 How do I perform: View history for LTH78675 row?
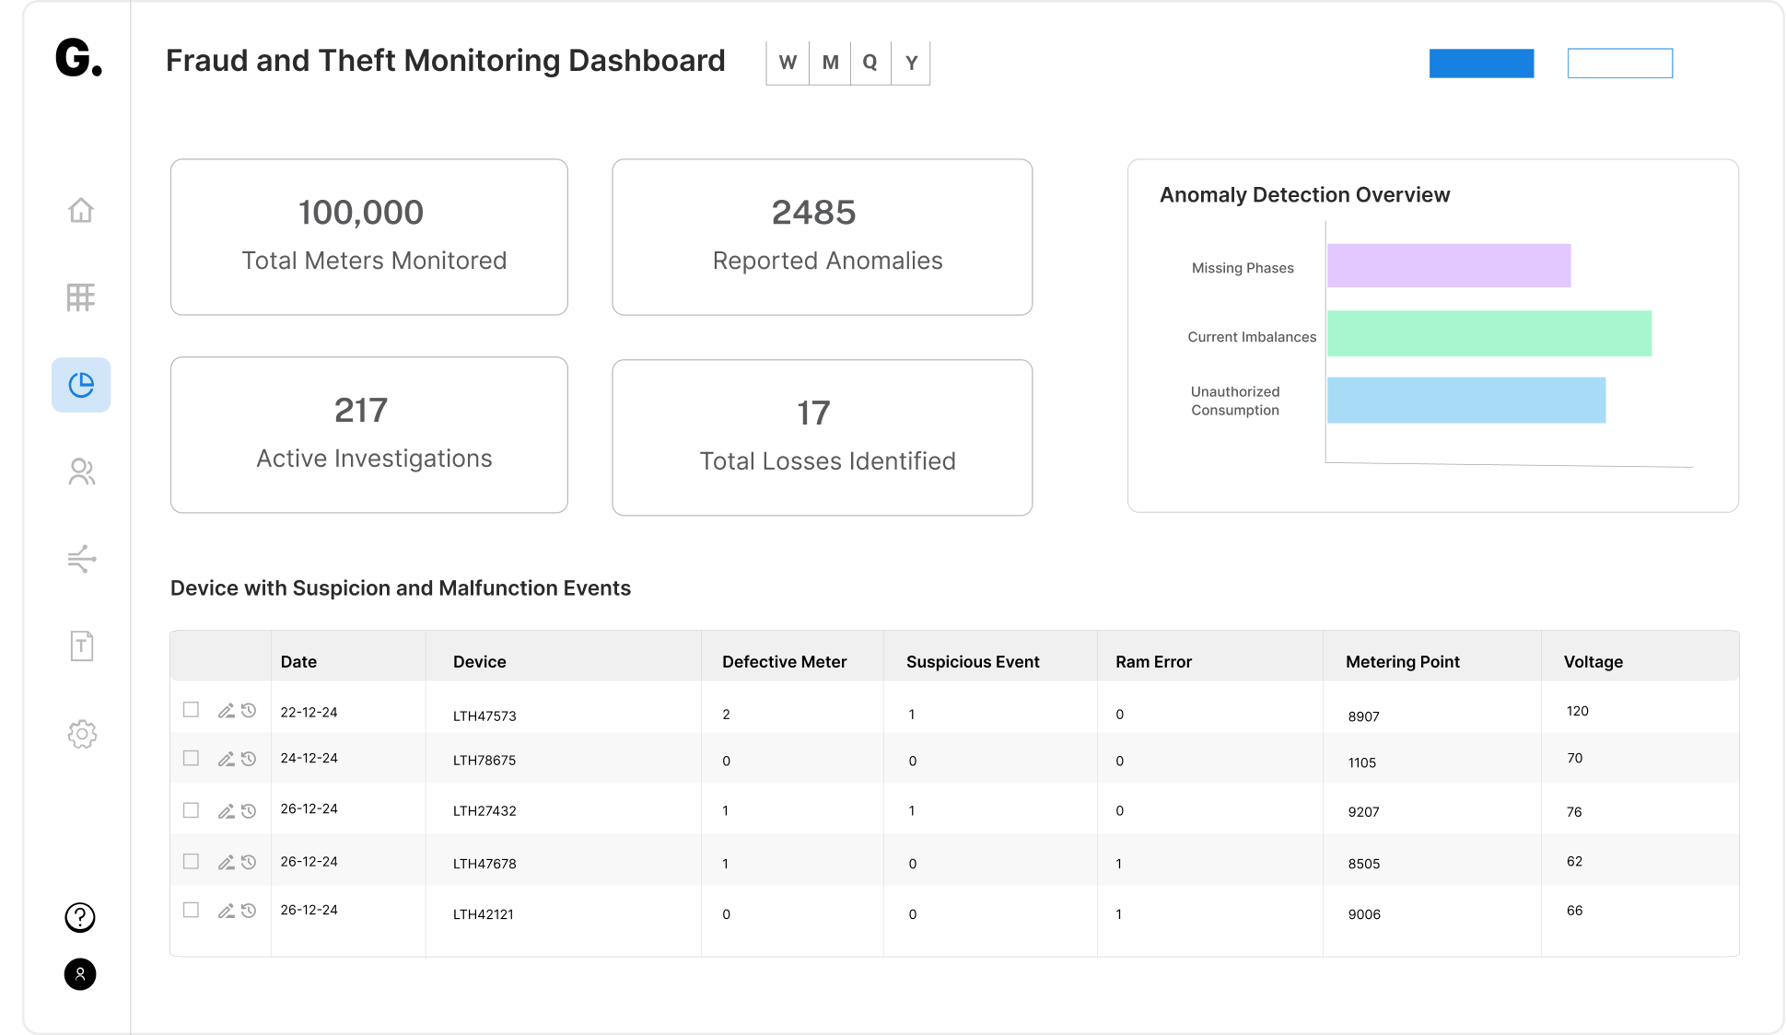(x=249, y=759)
